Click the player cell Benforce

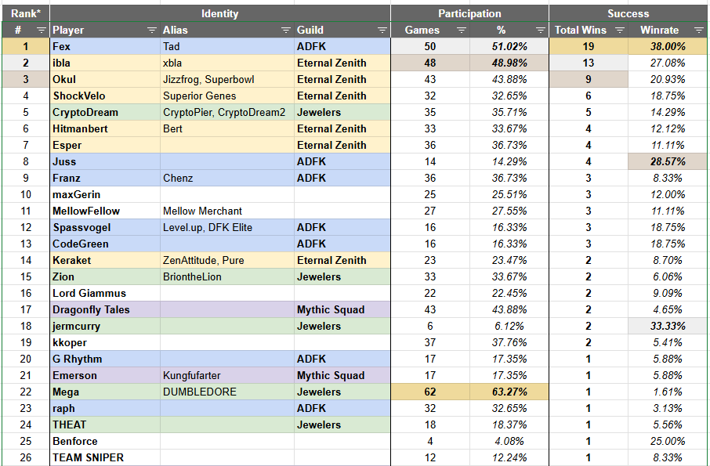pos(105,441)
